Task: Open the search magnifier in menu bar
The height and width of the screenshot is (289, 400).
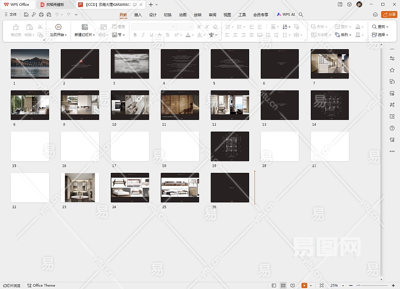Action: point(301,15)
